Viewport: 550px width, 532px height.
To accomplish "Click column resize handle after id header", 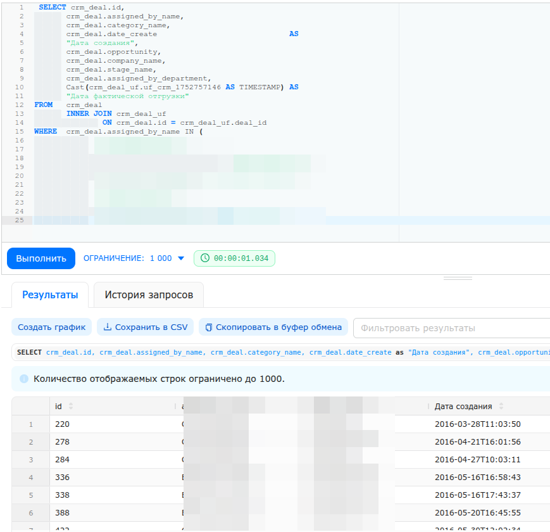I will pos(175,406).
